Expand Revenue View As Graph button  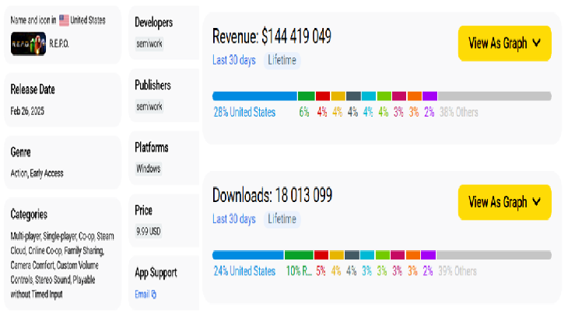[504, 43]
